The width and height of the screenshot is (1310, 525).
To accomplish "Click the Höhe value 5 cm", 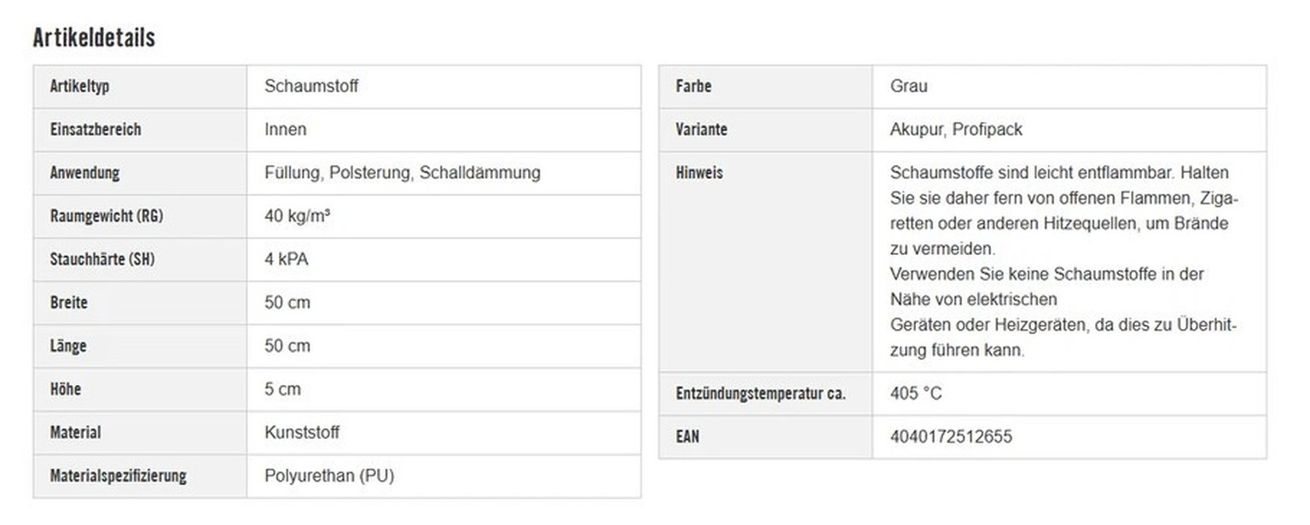I will (282, 389).
